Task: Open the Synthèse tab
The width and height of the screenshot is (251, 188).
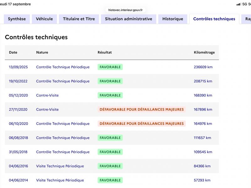Action: point(17,19)
